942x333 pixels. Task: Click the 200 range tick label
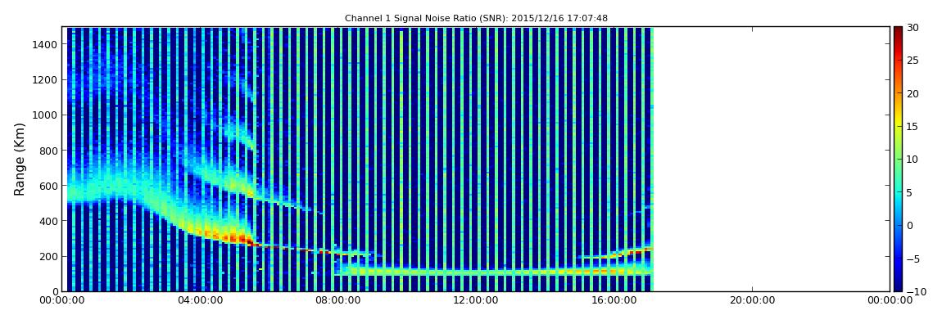coord(48,257)
